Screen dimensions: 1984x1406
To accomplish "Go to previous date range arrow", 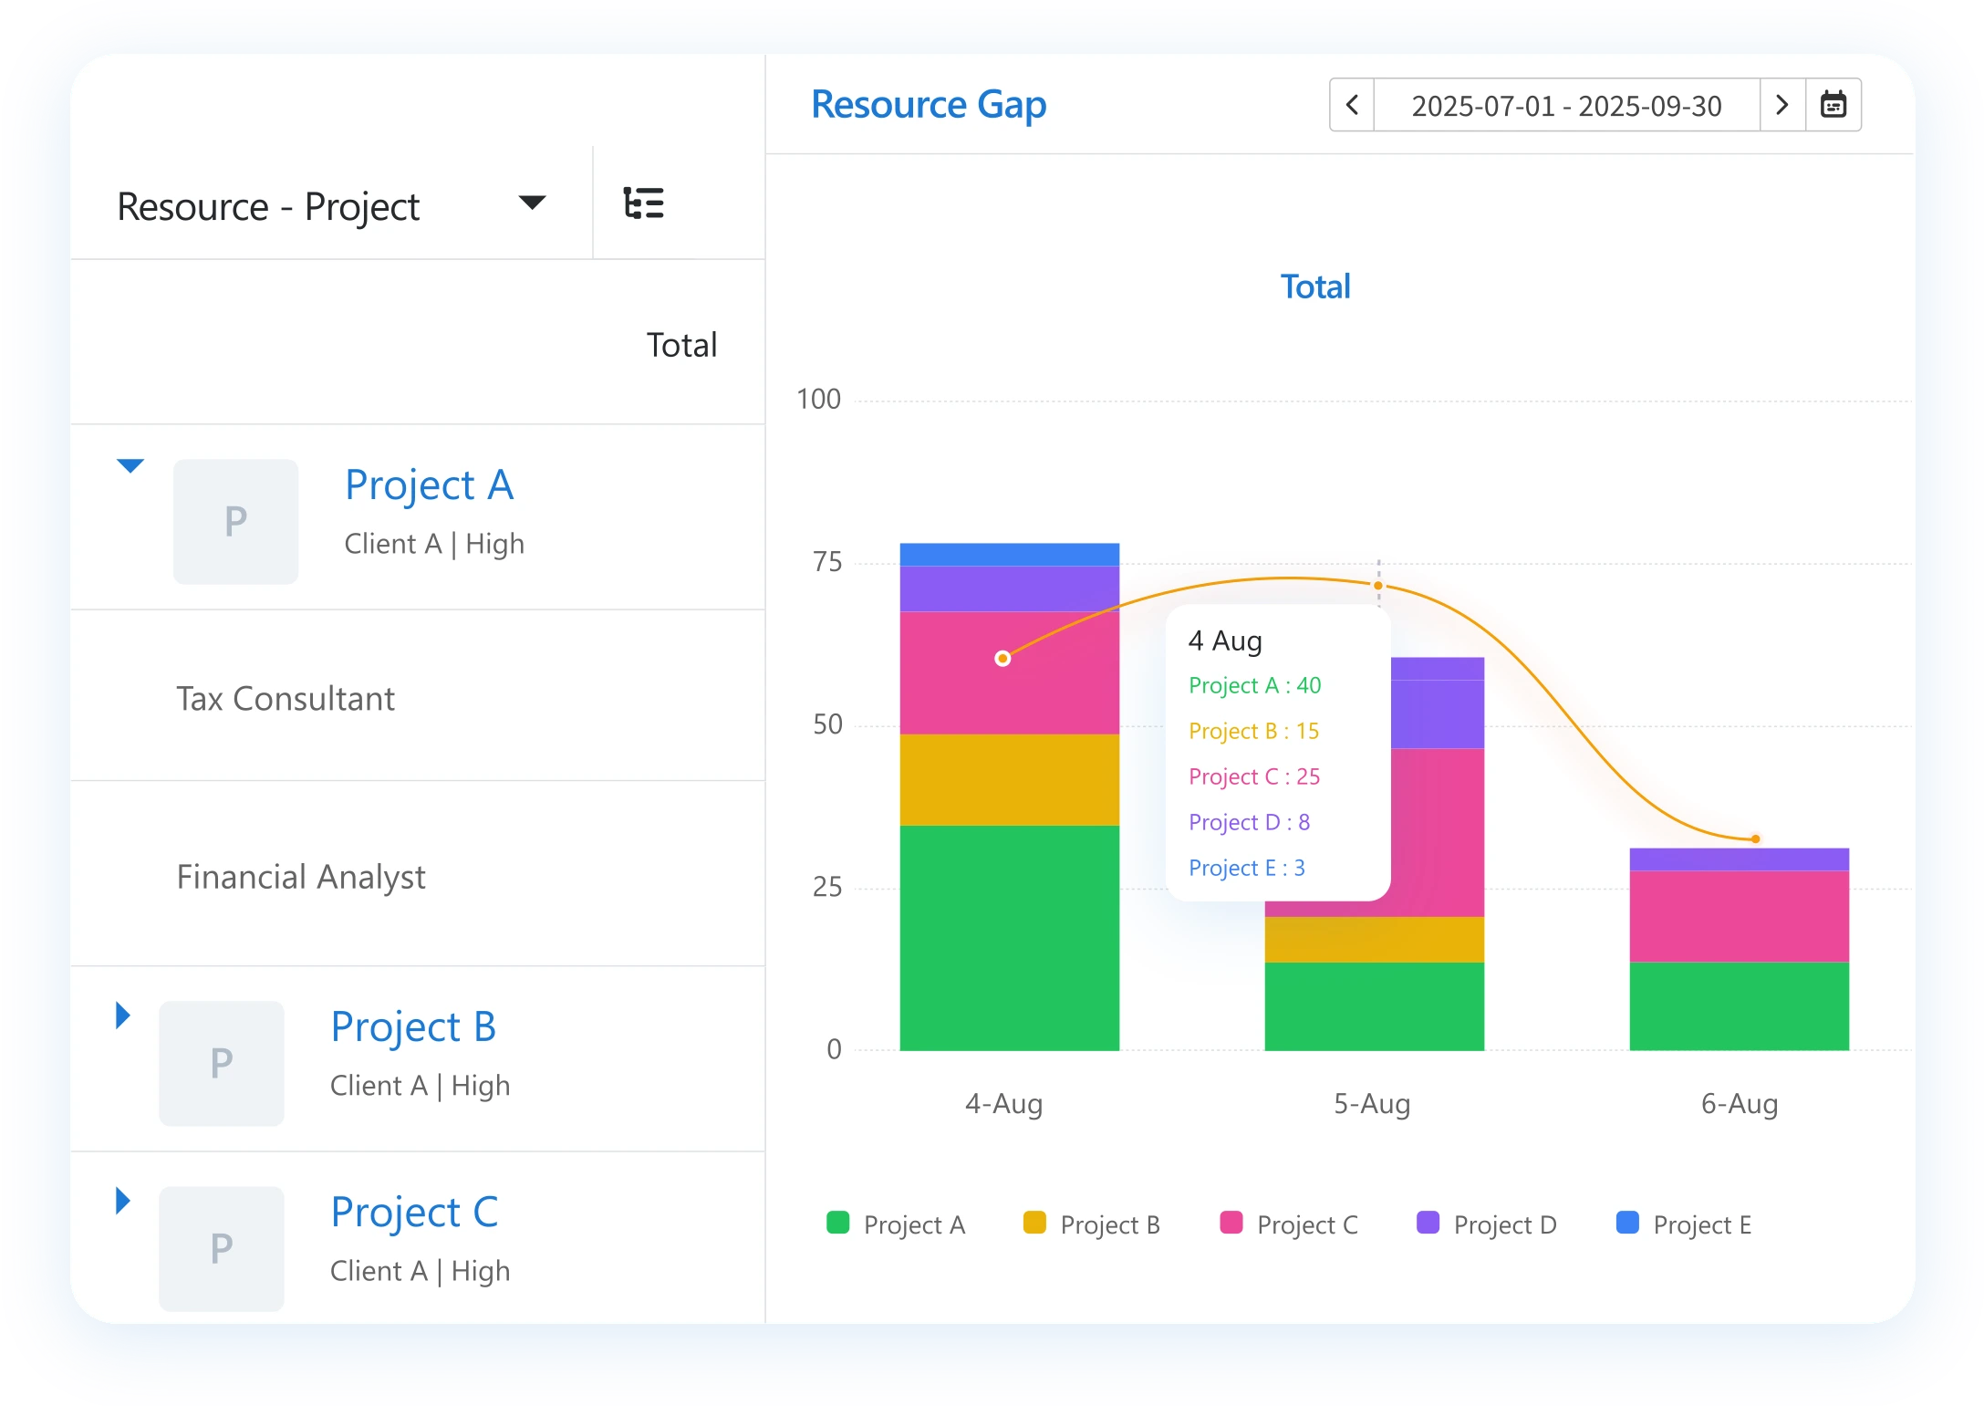I will click(1352, 105).
